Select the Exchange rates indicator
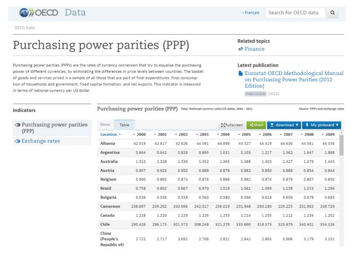355x264 pixels. (x=41, y=141)
